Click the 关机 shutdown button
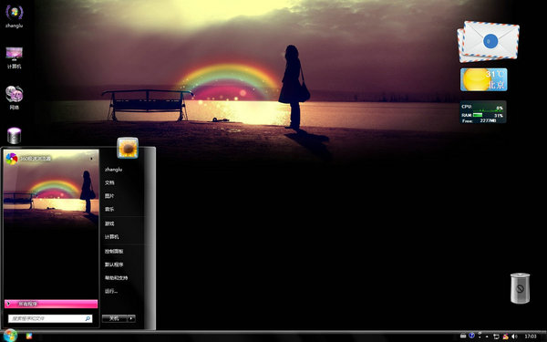Screen dimensions: 547x342 tap(115, 318)
